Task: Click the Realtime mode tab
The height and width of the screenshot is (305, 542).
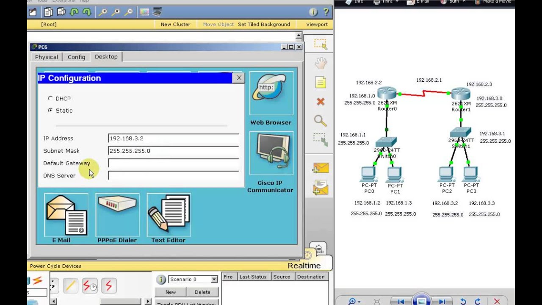Action: tap(304, 266)
